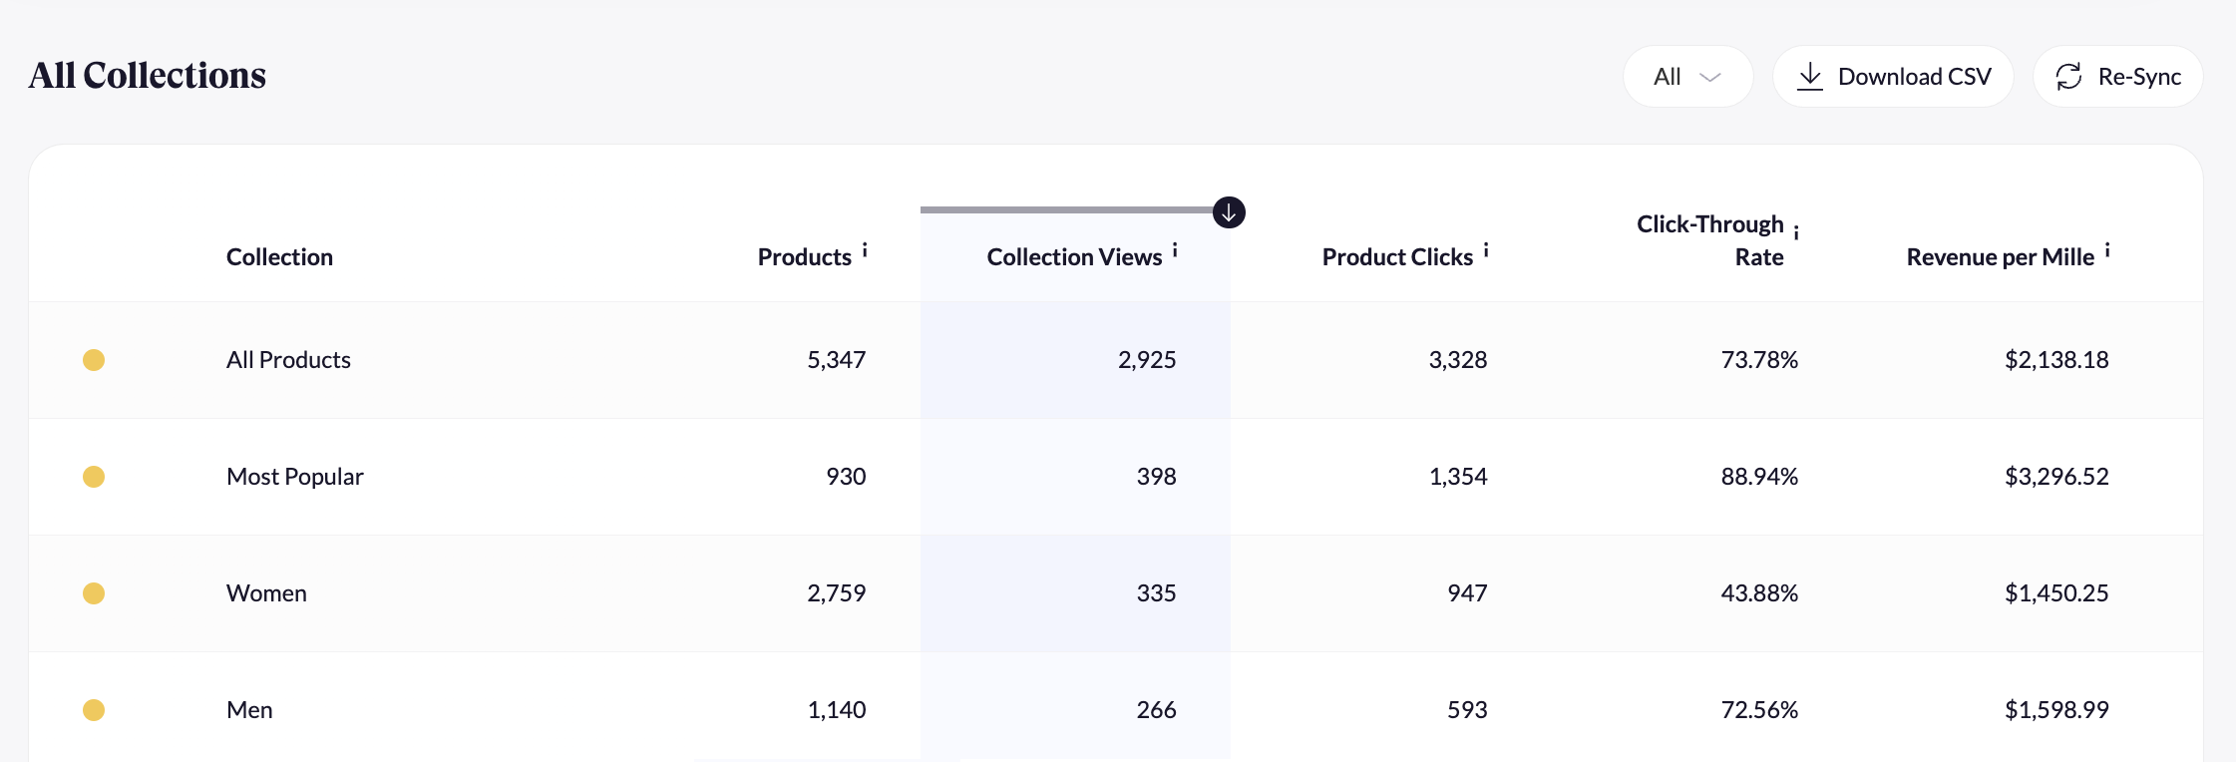This screenshot has height=762, width=2236.
Task: Open the All Products collection
Action: (x=288, y=360)
